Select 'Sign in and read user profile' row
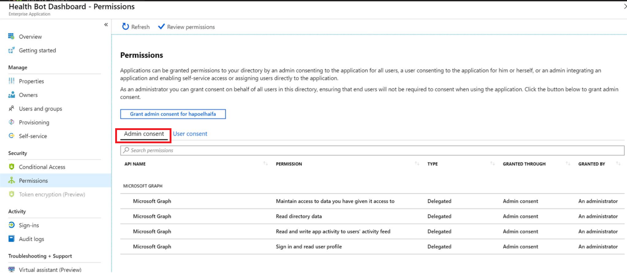 (x=372, y=247)
